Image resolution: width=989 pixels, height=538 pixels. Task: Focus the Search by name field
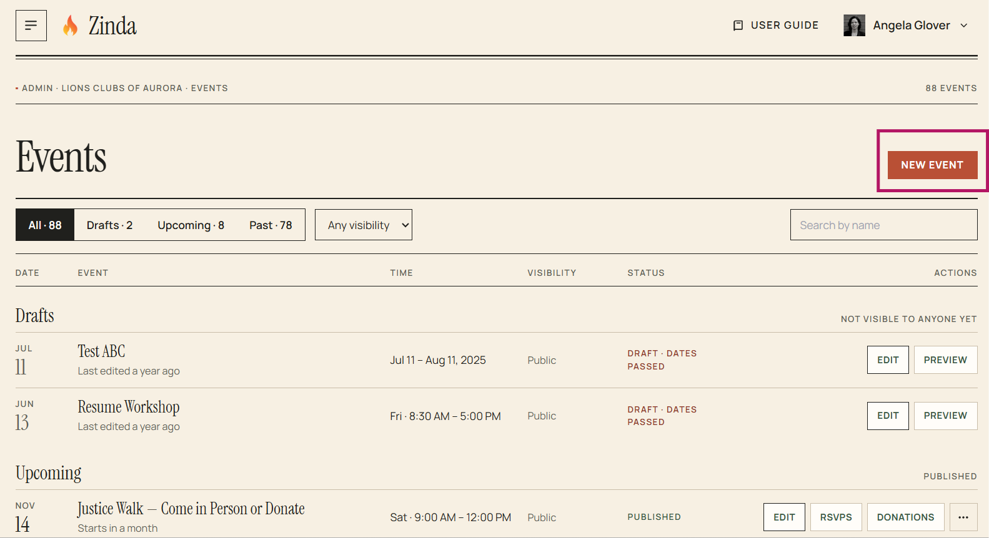883,225
